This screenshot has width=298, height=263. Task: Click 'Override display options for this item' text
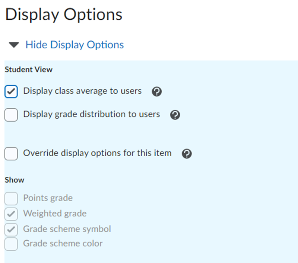(x=97, y=153)
